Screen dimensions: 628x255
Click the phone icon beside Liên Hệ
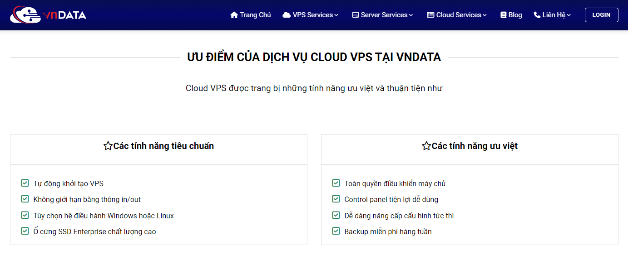tap(537, 15)
